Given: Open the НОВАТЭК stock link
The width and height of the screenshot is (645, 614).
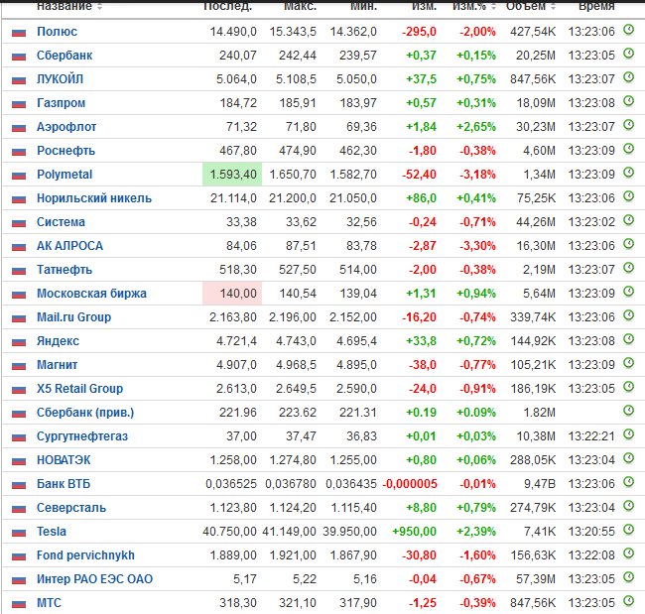Looking at the screenshot, I should tap(64, 460).
